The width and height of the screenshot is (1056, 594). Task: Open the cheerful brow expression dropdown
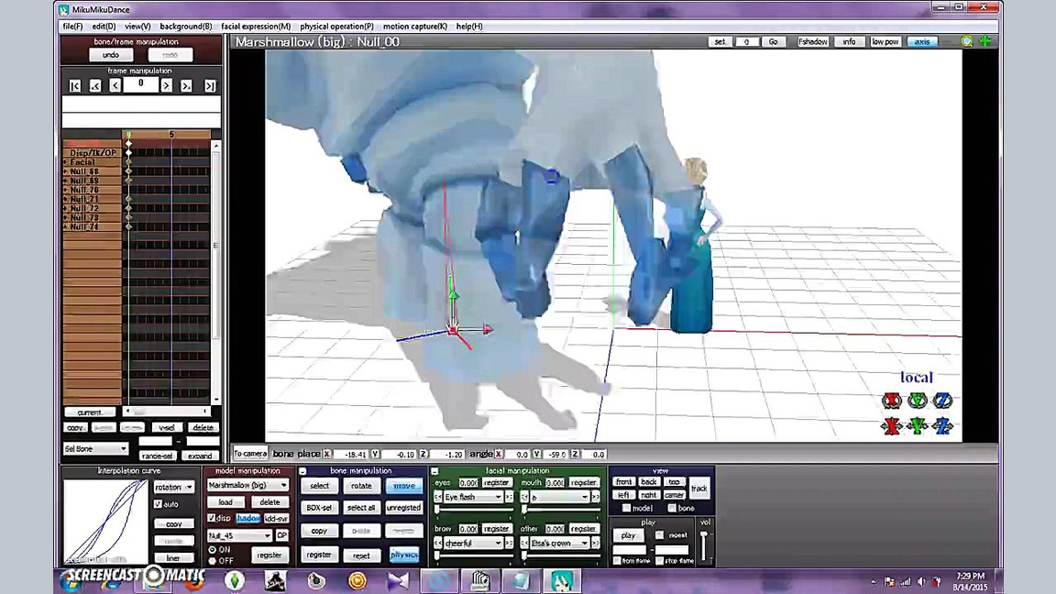pyautogui.click(x=472, y=543)
